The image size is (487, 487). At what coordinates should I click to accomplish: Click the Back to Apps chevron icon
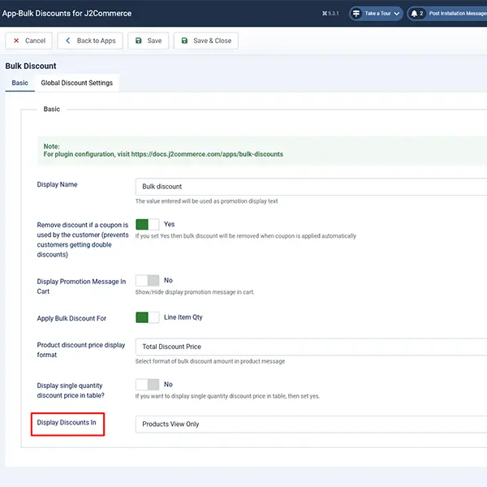(68, 41)
